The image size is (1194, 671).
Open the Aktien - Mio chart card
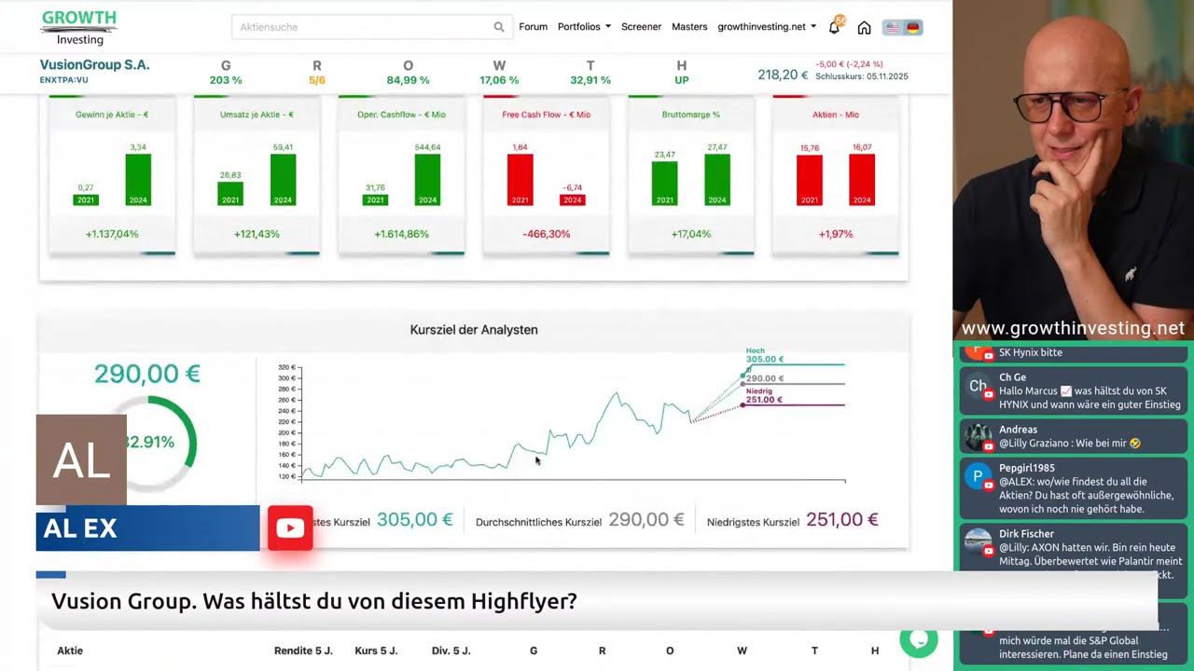(x=836, y=174)
